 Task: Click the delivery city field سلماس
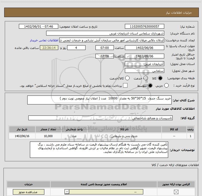point(144,71)
